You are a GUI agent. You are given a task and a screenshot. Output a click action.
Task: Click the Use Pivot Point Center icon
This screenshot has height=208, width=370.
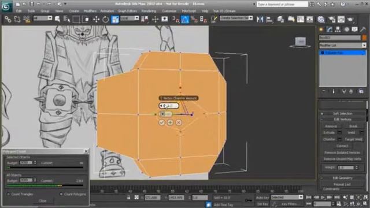(145, 19)
